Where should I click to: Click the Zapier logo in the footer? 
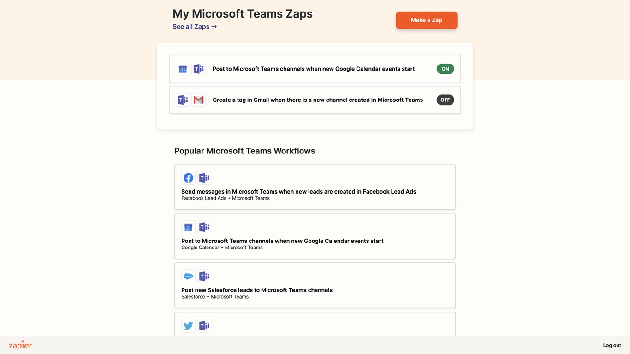(x=20, y=345)
